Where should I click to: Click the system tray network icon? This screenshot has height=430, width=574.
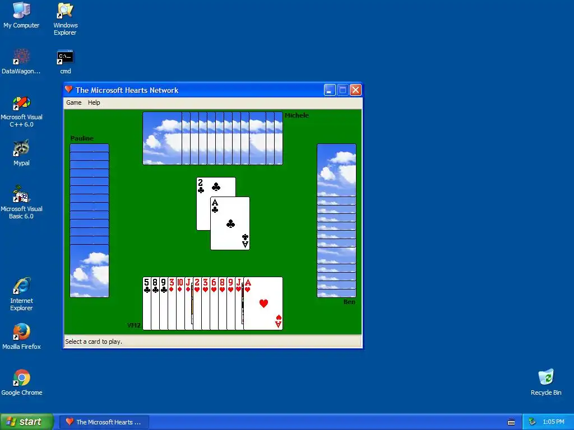pyautogui.click(x=532, y=422)
